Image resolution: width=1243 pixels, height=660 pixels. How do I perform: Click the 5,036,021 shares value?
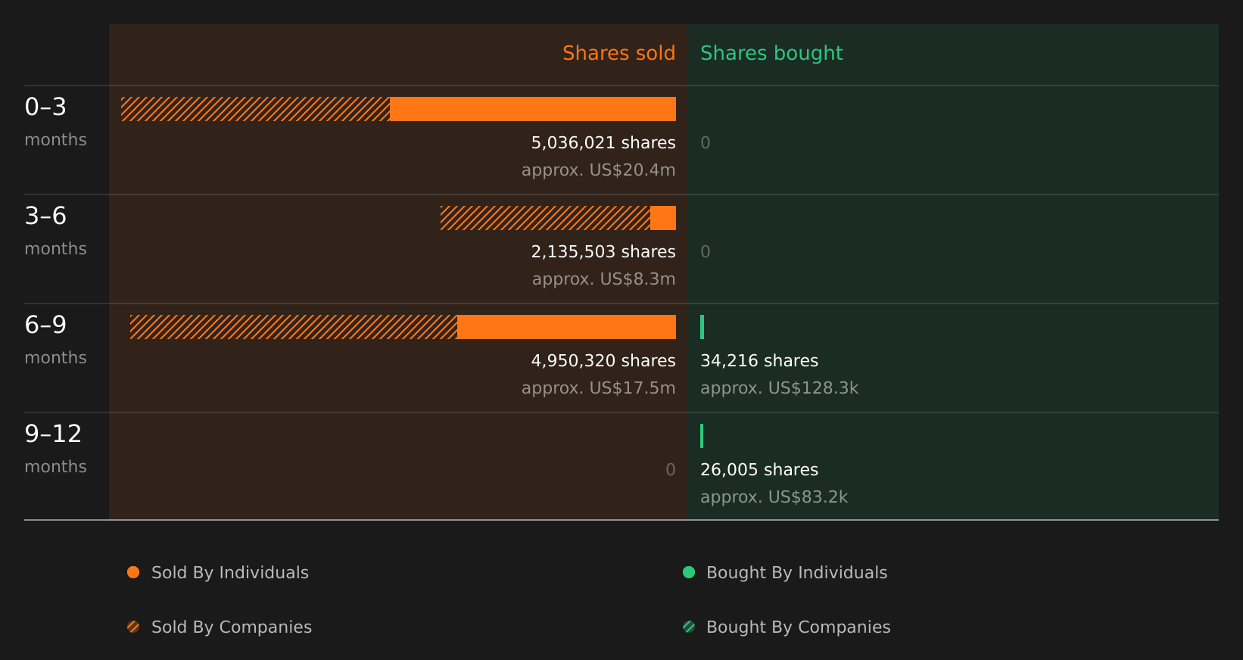603,143
